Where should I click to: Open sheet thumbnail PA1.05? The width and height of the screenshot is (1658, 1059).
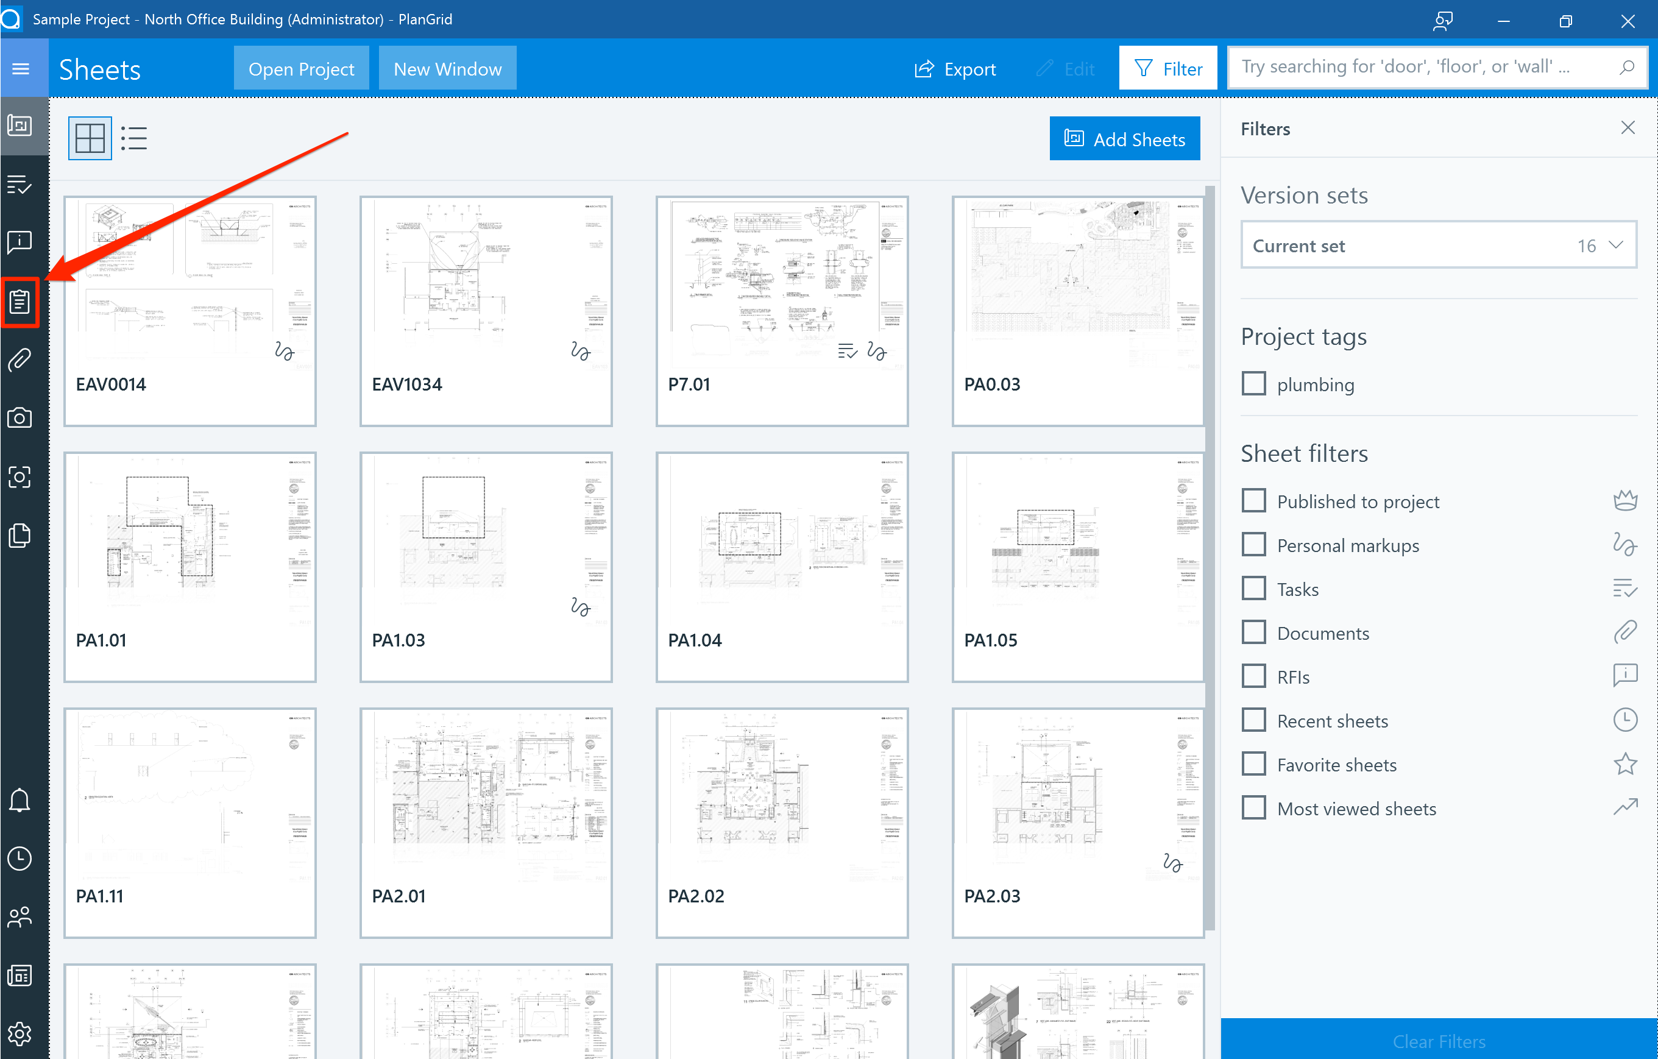[1079, 567]
